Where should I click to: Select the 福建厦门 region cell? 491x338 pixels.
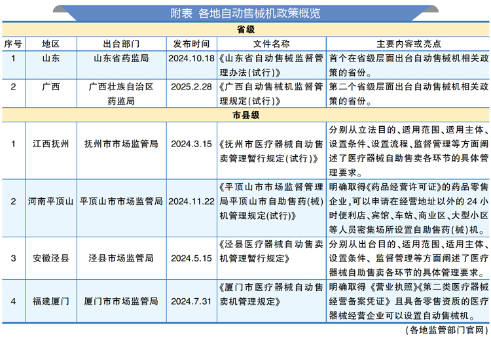point(50,301)
